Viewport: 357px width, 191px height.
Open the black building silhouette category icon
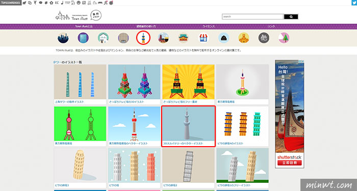(x=223, y=38)
